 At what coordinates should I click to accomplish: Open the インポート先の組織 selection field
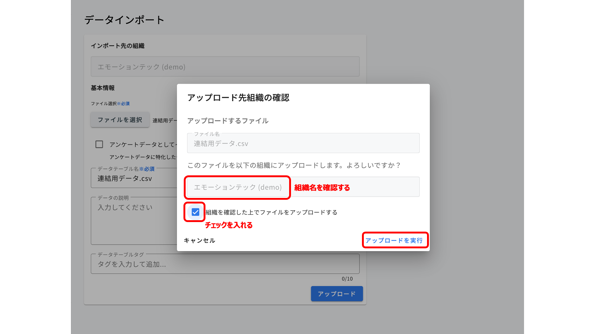(225, 67)
